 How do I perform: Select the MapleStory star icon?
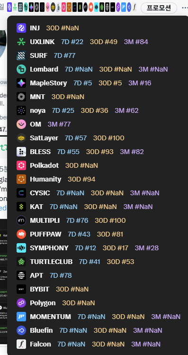pos(21,83)
